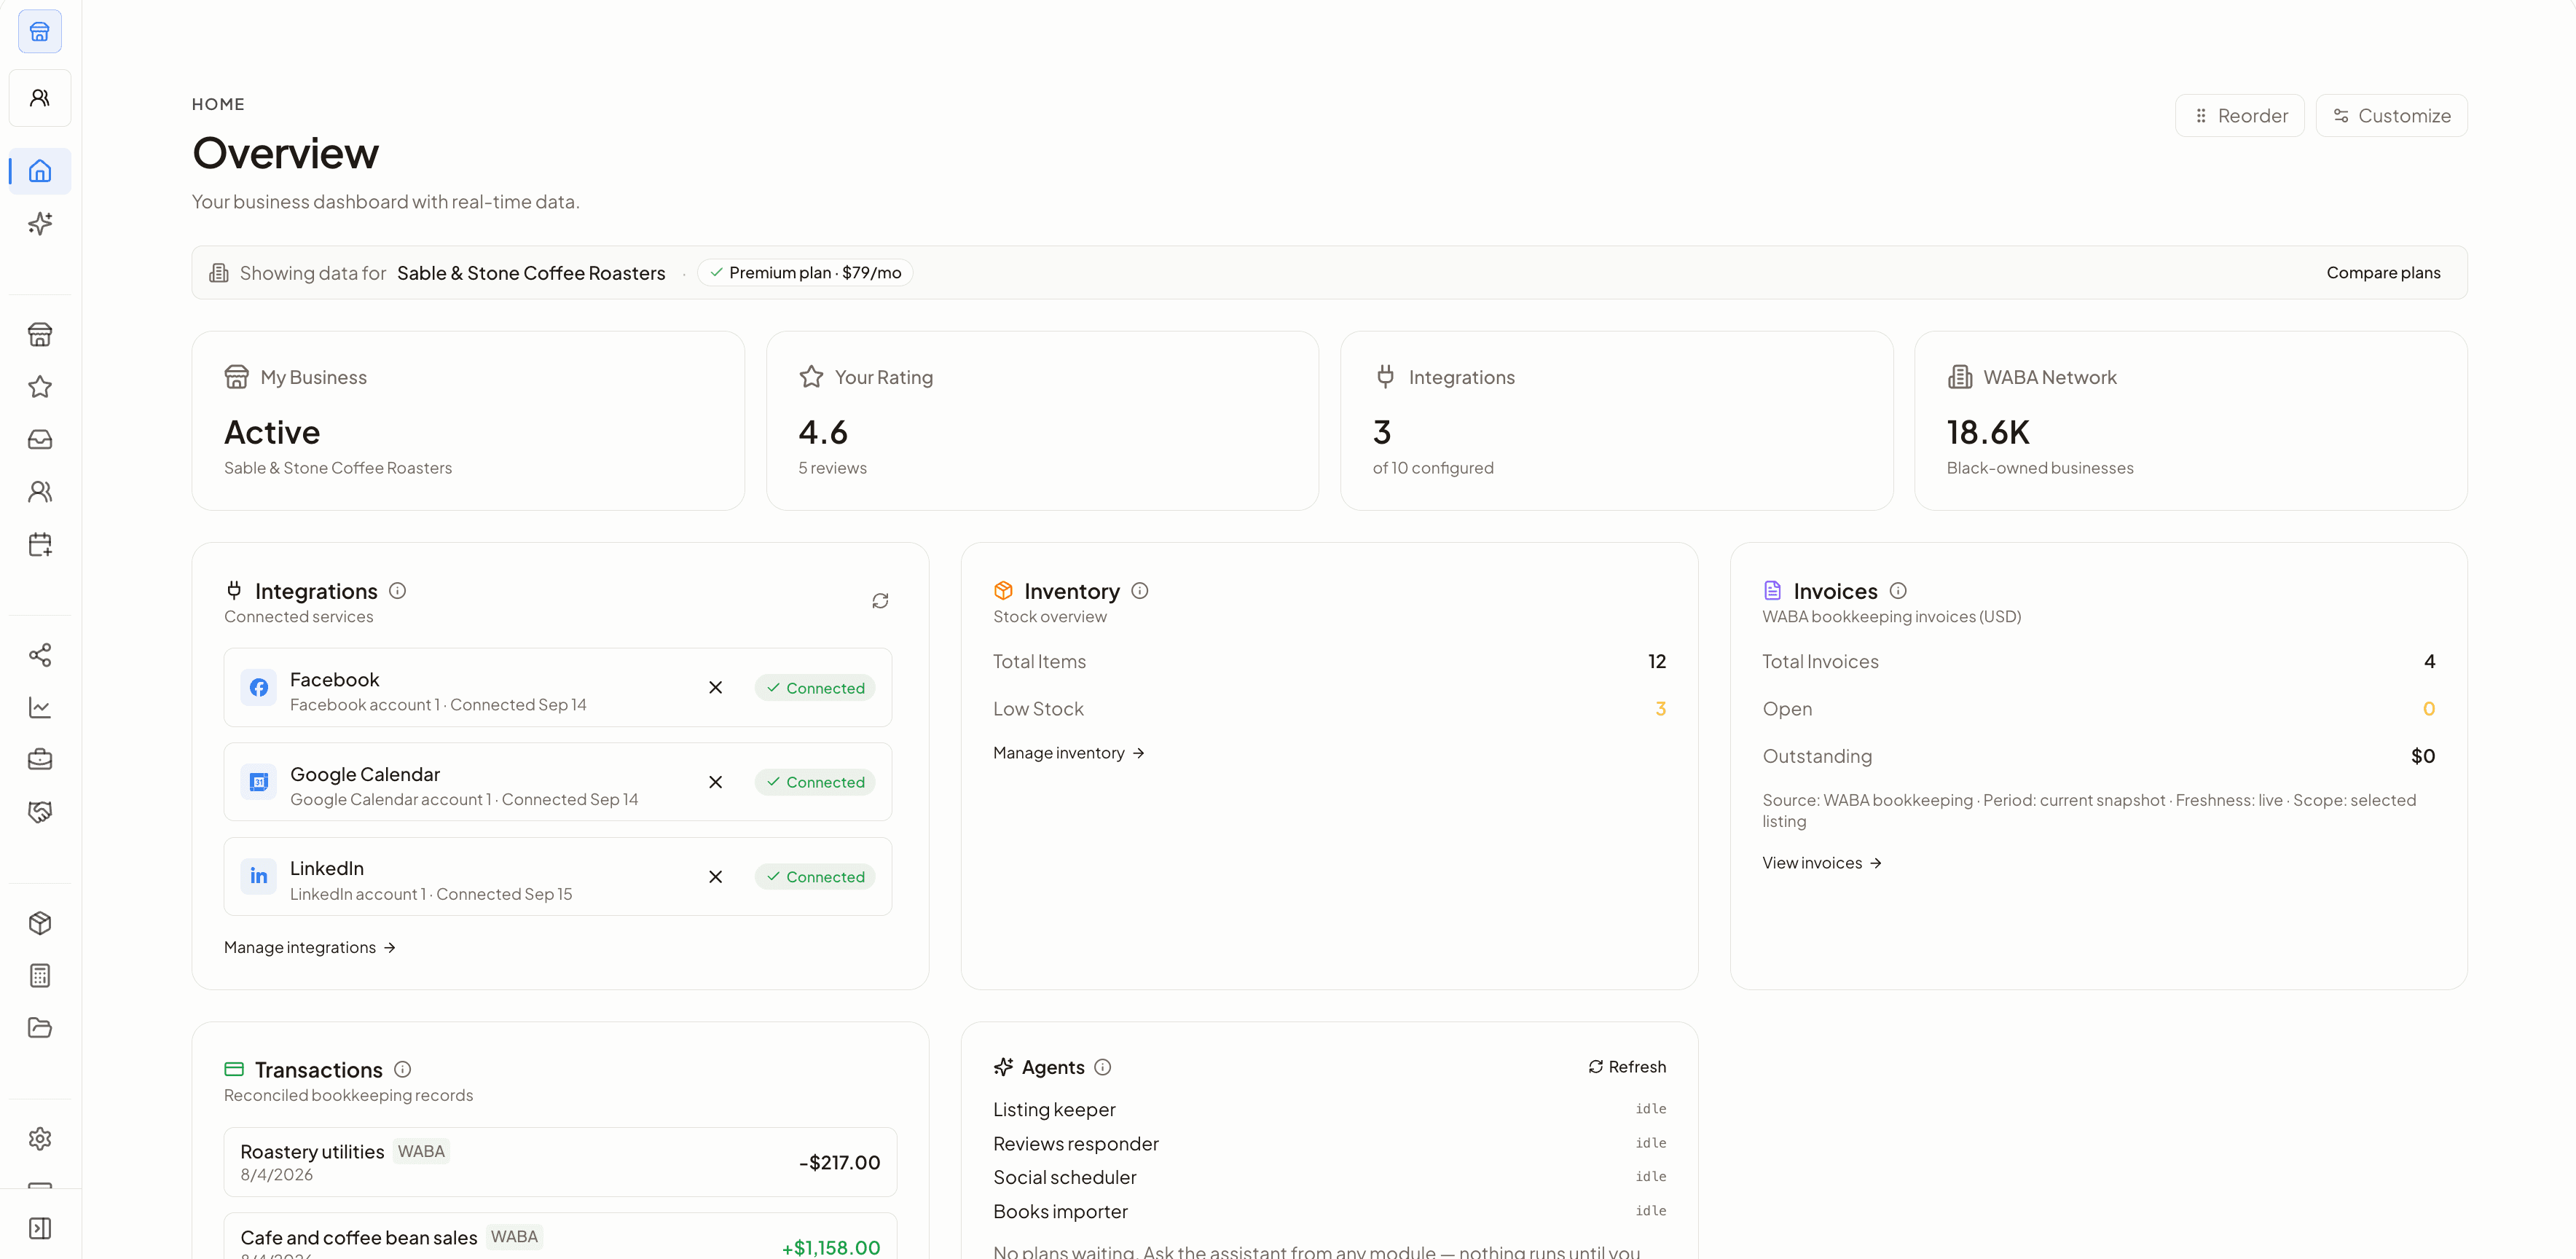Screen dimensions: 2576x1259
Task: Open the Your Rating summary card
Action: [x=1042, y=421]
